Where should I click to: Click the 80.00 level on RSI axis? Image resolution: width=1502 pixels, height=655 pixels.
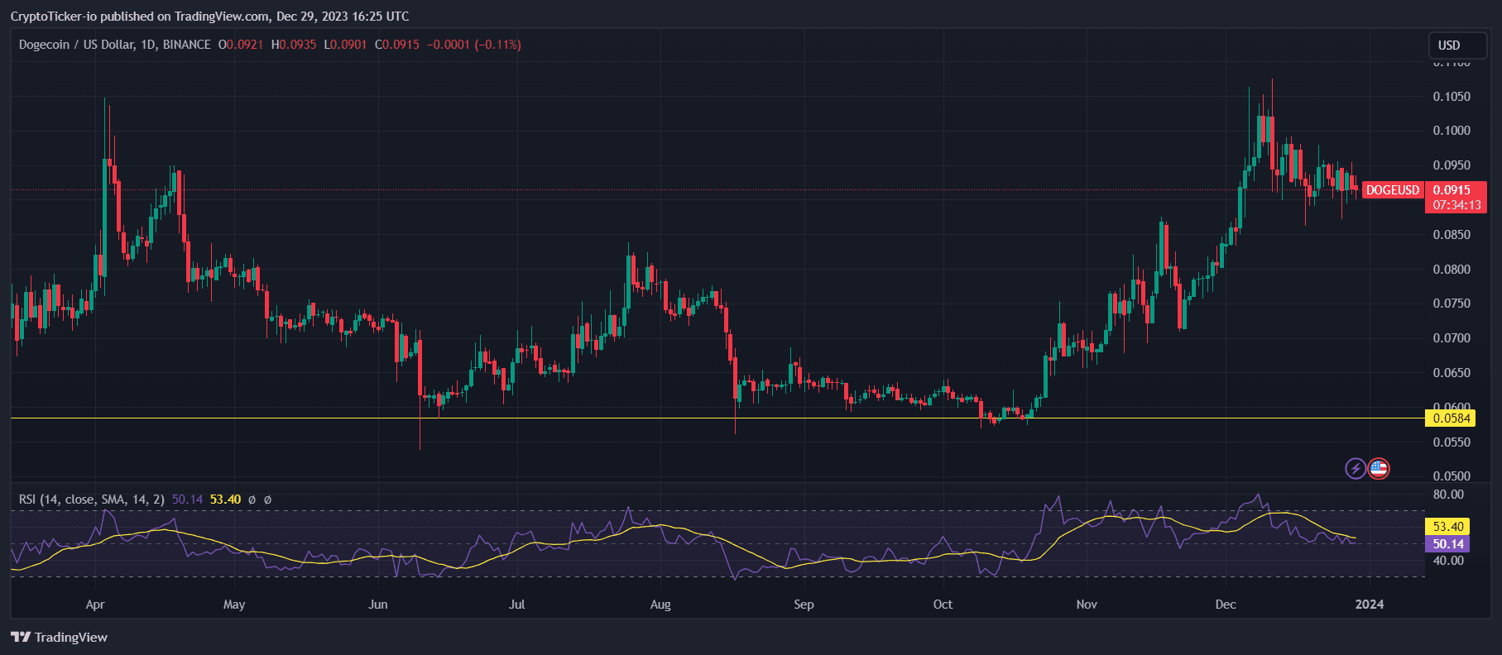point(1448,495)
